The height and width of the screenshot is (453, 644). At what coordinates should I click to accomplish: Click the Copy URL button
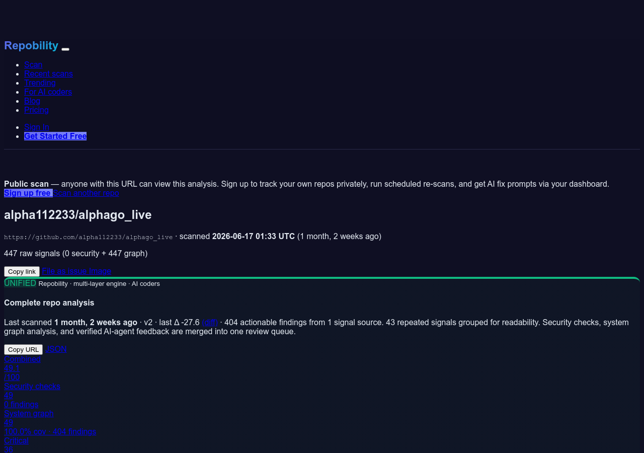(x=23, y=349)
